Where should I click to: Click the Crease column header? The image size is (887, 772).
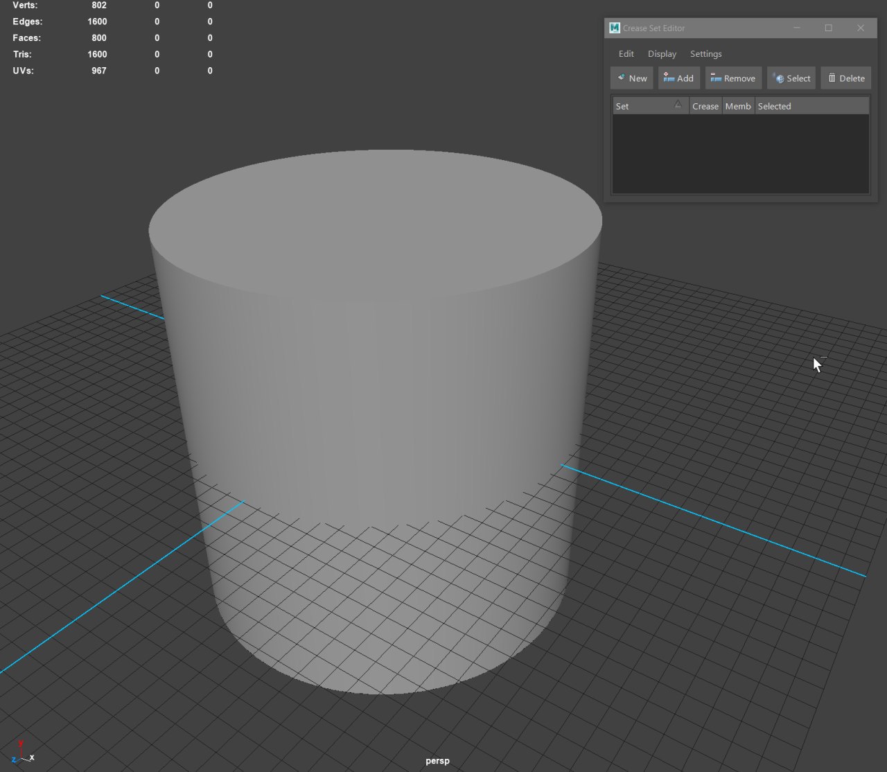tap(705, 106)
